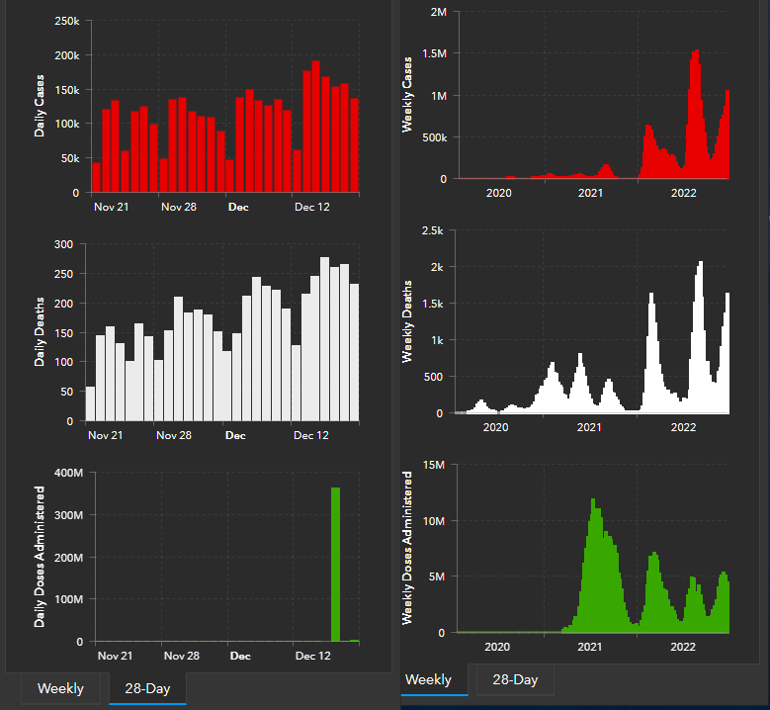Click the tallest white Daily Deaths bar
The height and width of the screenshot is (710, 770).
pyautogui.click(x=325, y=339)
